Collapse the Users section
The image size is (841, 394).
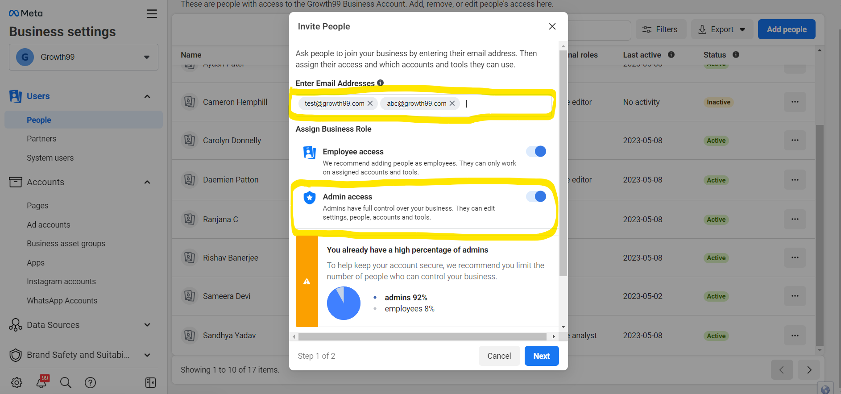[147, 96]
